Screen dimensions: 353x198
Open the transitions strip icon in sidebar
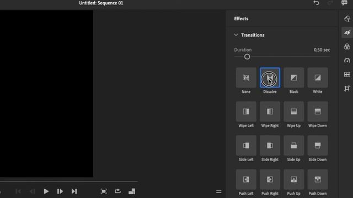point(347,74)
